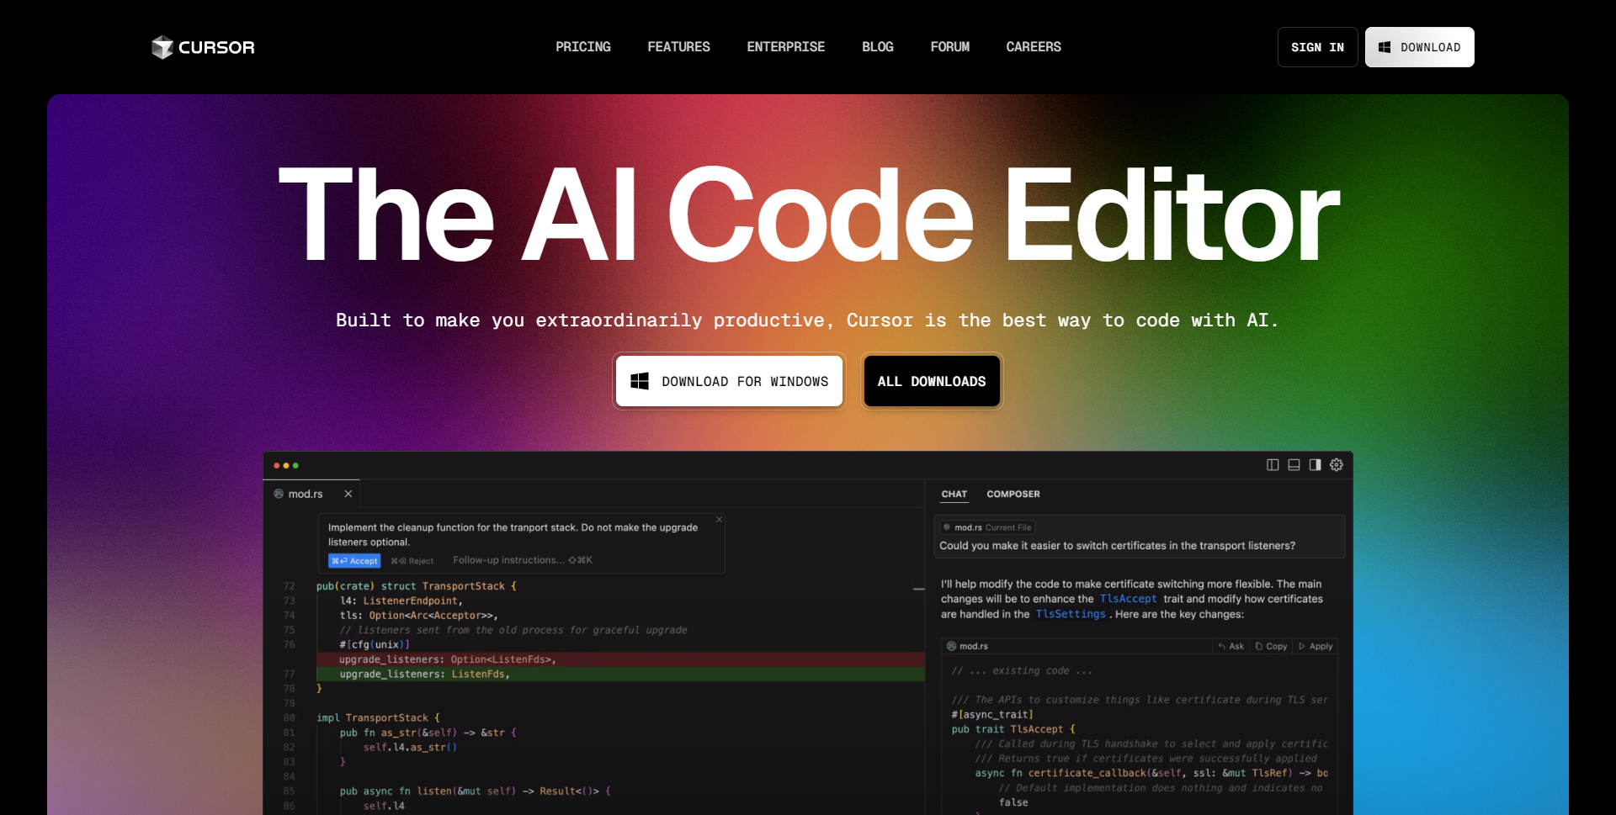This screenshot has height=815, width=1616.
Task: Click the 'pub(crate) struct TransportStack' line
Action: coord(417,586)
